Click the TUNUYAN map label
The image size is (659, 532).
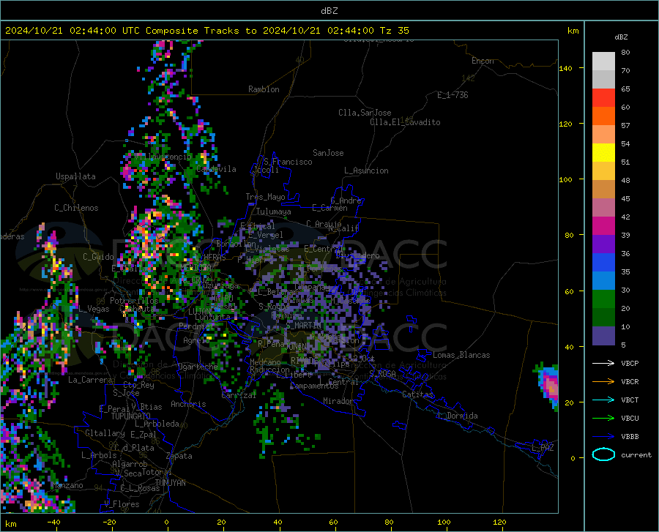pyautogui.click(x=170, y=483)
